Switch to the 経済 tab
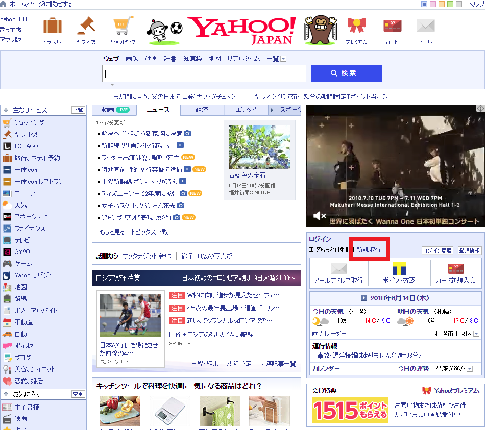The width and height of the screenshot is (486, 430). click(202, 110)
